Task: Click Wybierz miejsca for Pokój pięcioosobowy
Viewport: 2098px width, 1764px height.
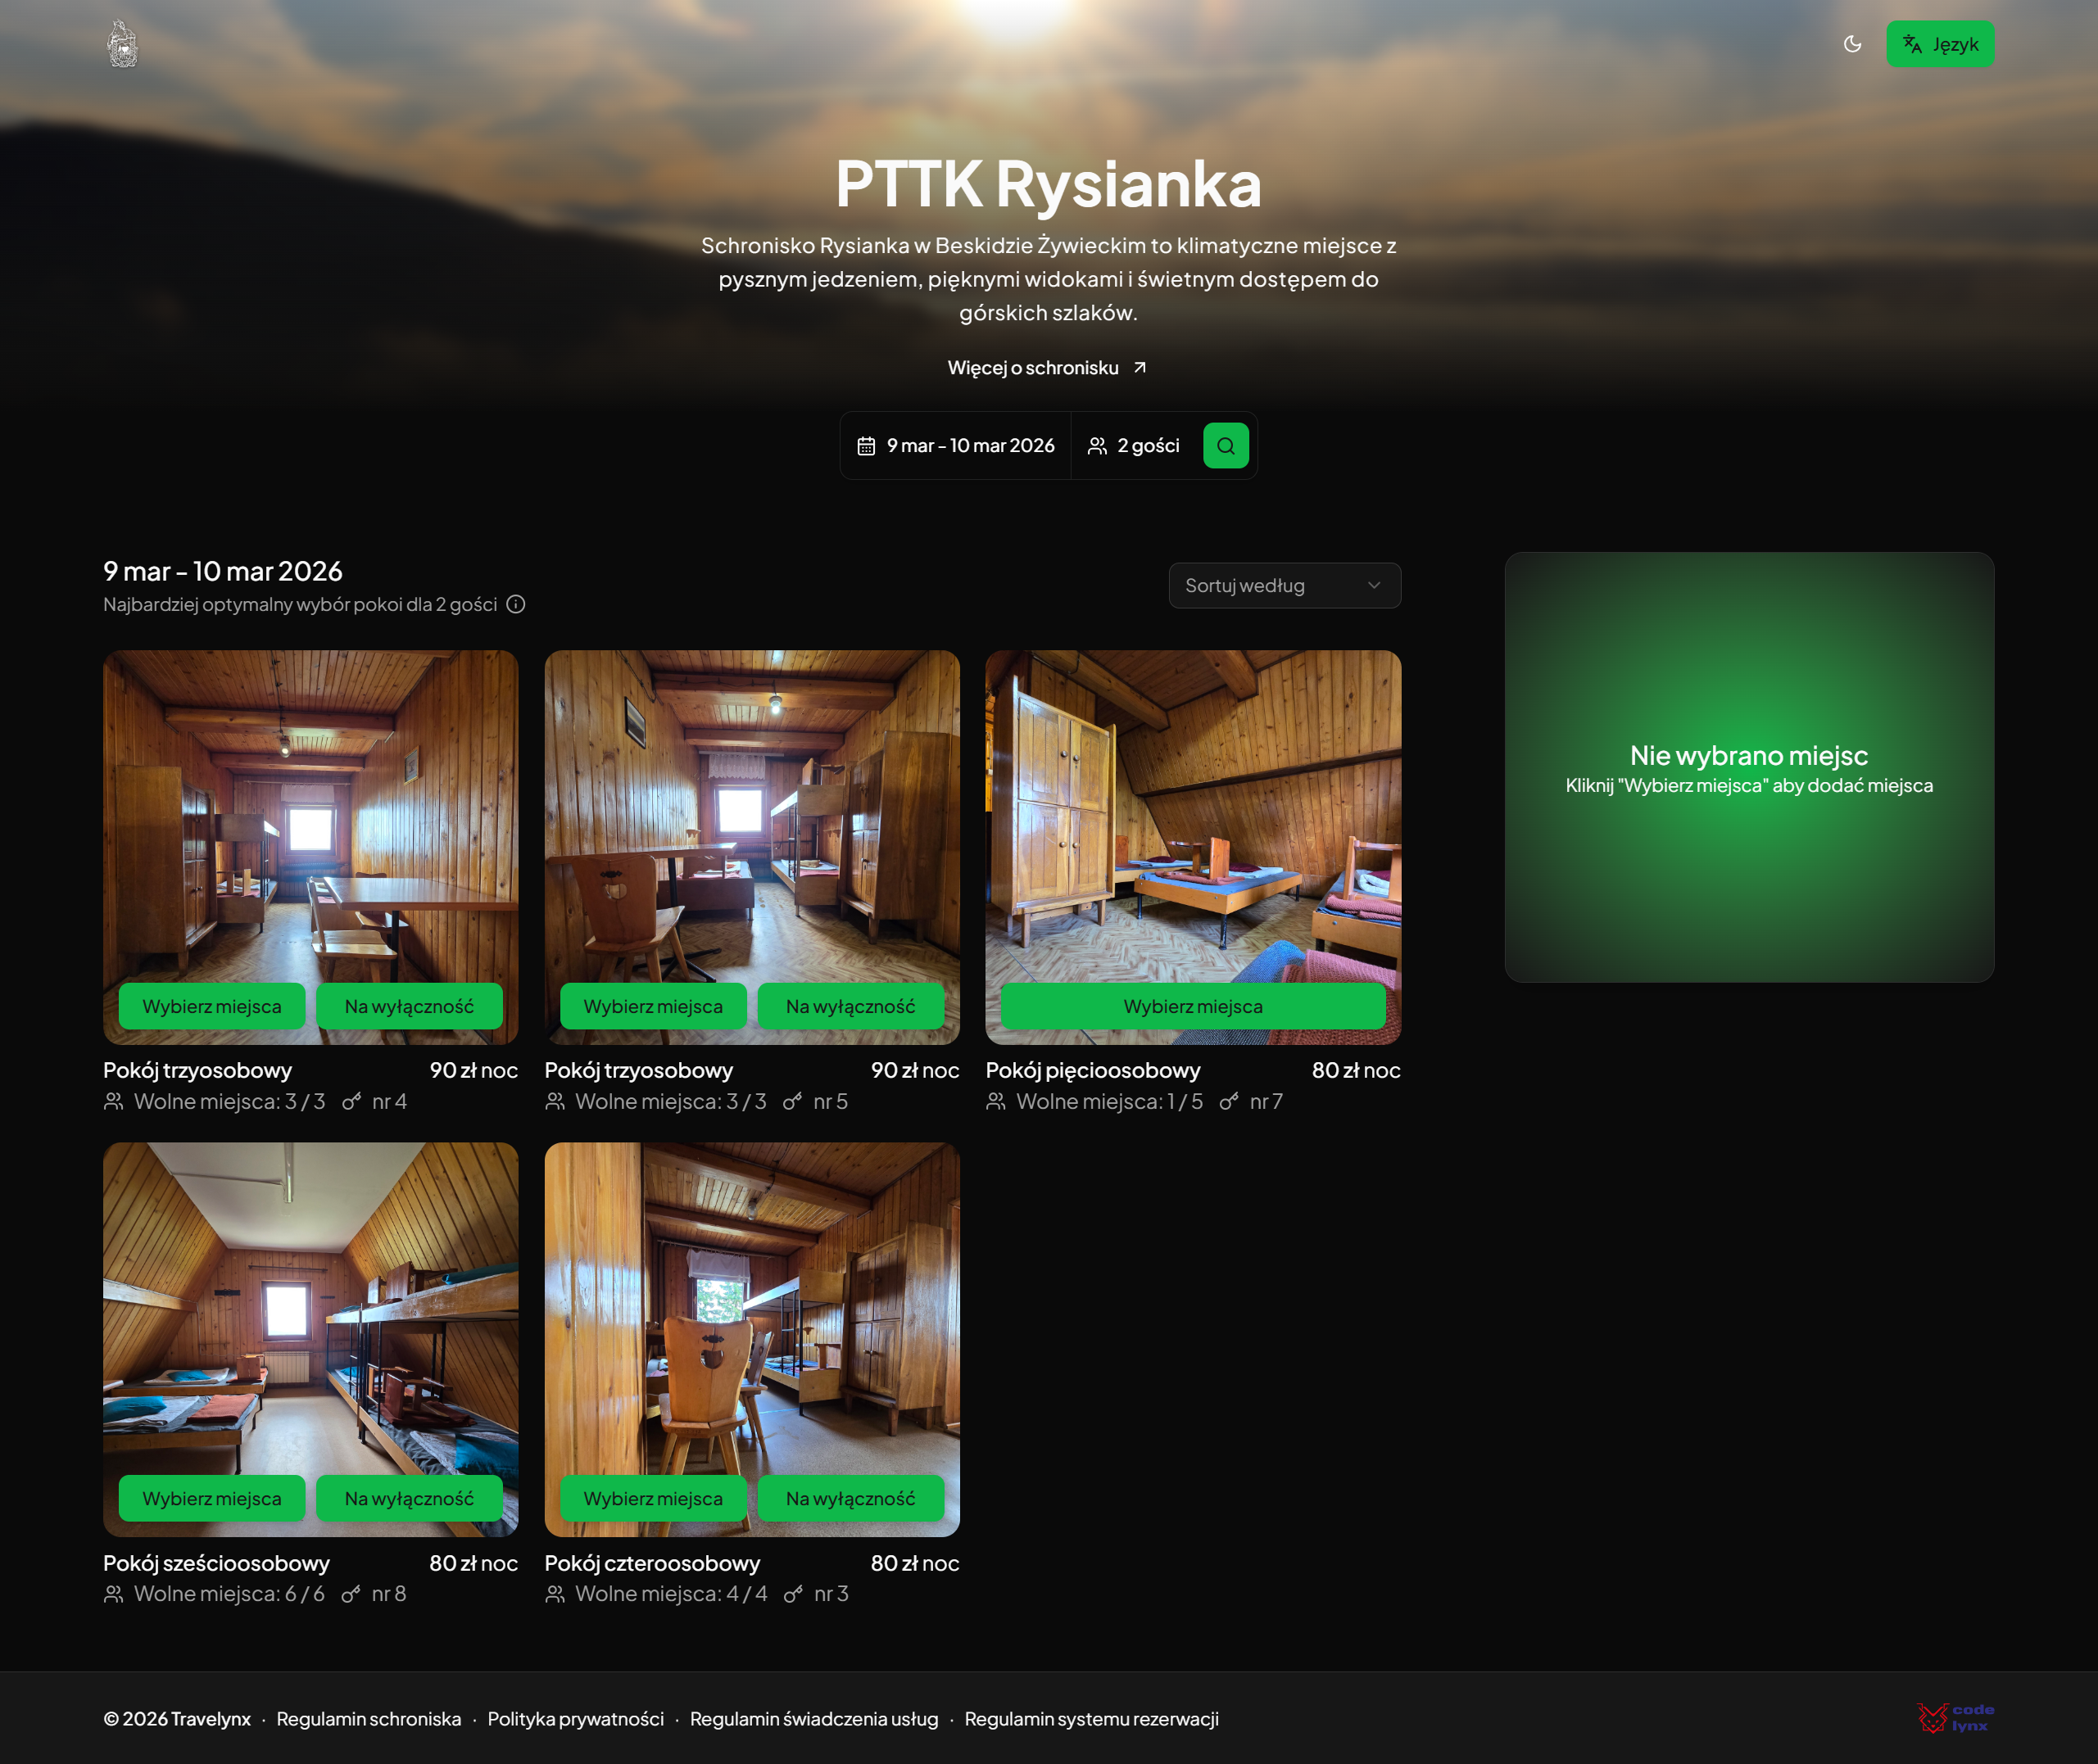Action: tap(1192, 1007)
